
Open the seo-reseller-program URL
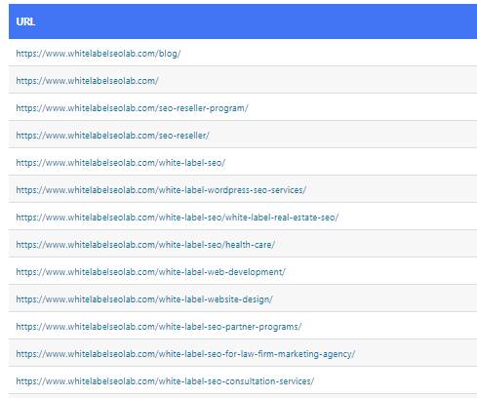click(x=132, y=108)
